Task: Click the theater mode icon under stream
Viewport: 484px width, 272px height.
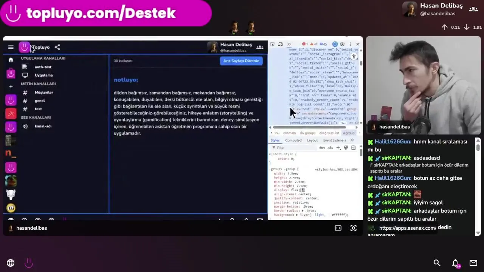Action: coord(338,228)
